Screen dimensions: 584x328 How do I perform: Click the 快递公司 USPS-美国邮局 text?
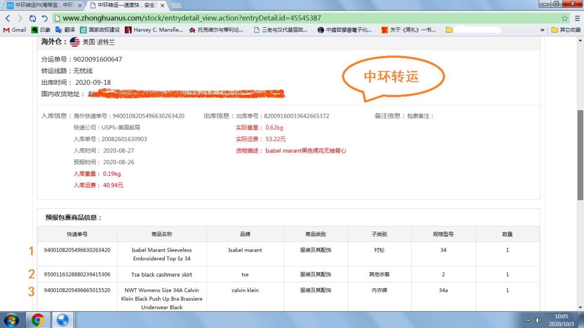[x=107, y=128]
